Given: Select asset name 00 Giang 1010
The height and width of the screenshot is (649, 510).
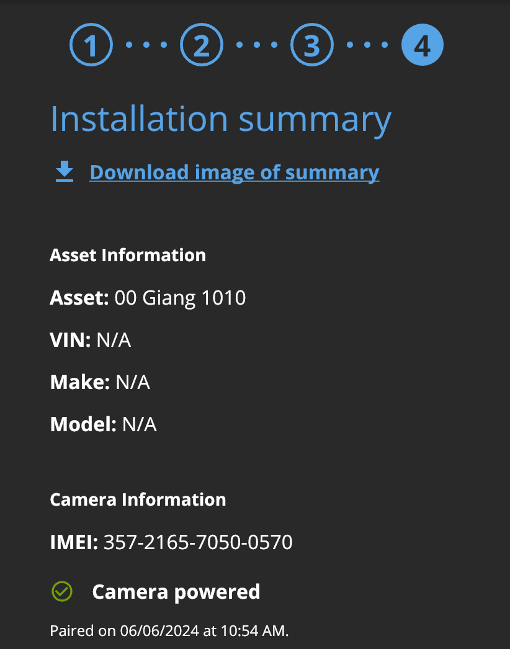Looking at the screenshot, I should [x=180, y=298].
